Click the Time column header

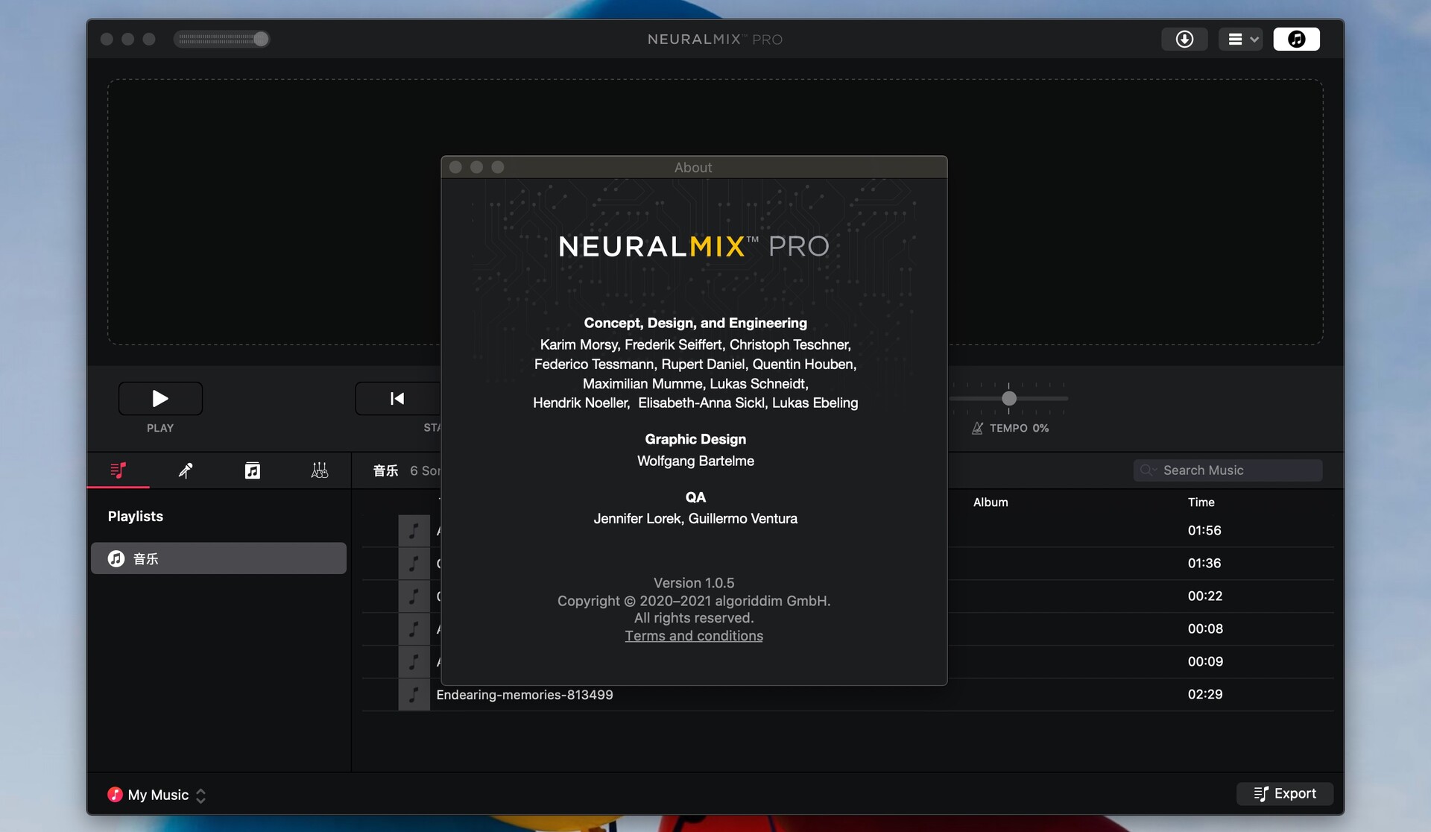(1201, 502)
